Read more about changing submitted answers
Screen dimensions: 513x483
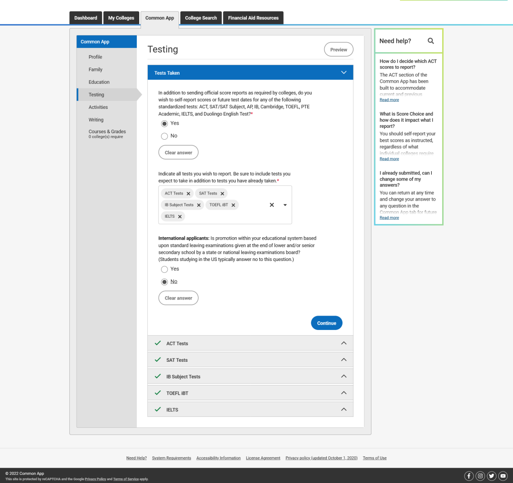point(389,218)
